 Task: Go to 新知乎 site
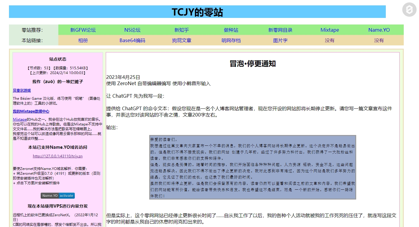click(182, 30)
